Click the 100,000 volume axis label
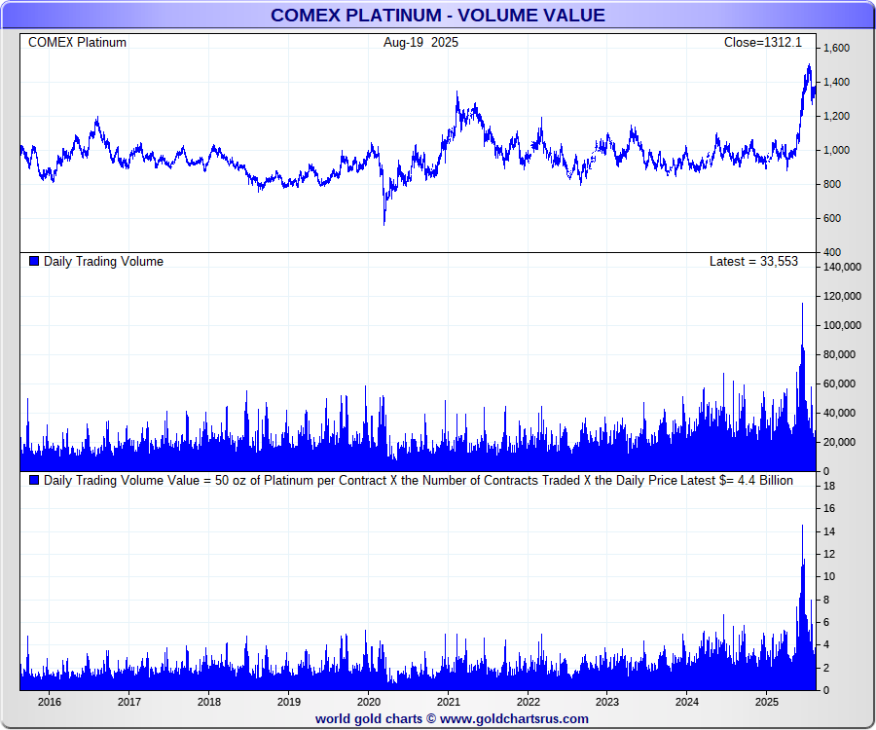Screen dimensions: 876x730 click(x=842, y=326)
